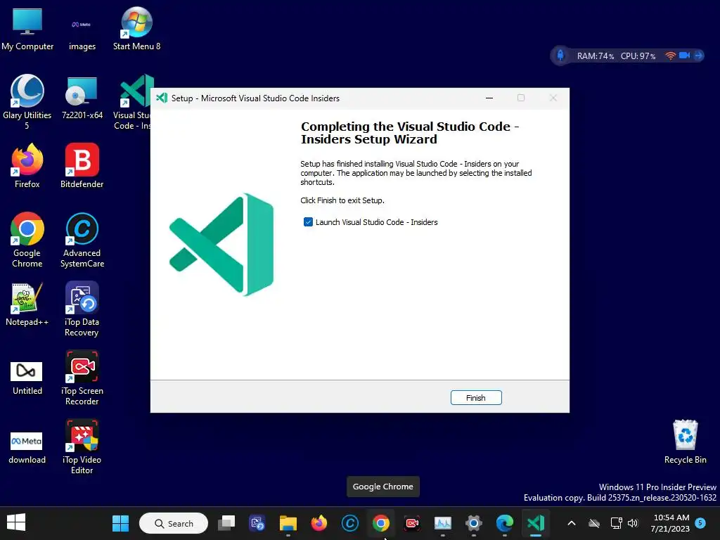This screenshot has height=540, width=720.
Task: Open the classic Windows start flag in taskbar
Action: click(16, 522)
